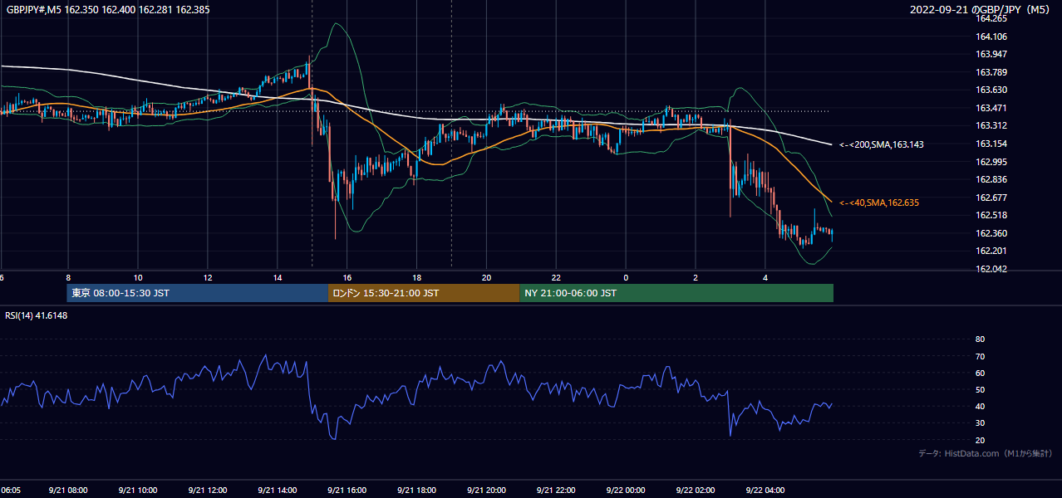This screenshot has width=1062, height=498.
Task: Click price axis value 163.947
Action: [x=991, y=54]
